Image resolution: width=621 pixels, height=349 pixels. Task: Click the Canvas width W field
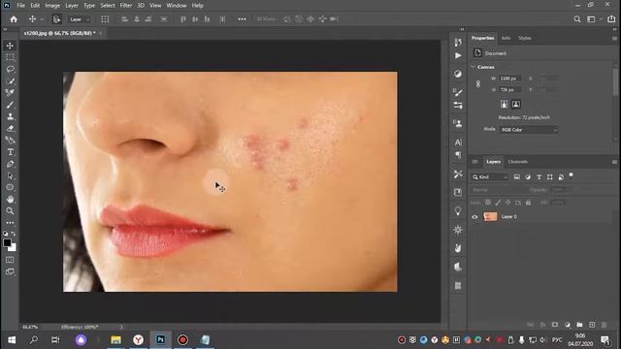510,79
